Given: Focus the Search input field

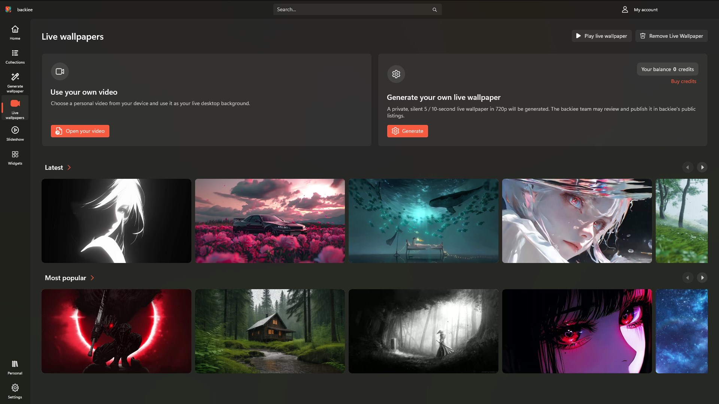Looking at the screenshot, I should pyautogui.click(x=357, y=10).
